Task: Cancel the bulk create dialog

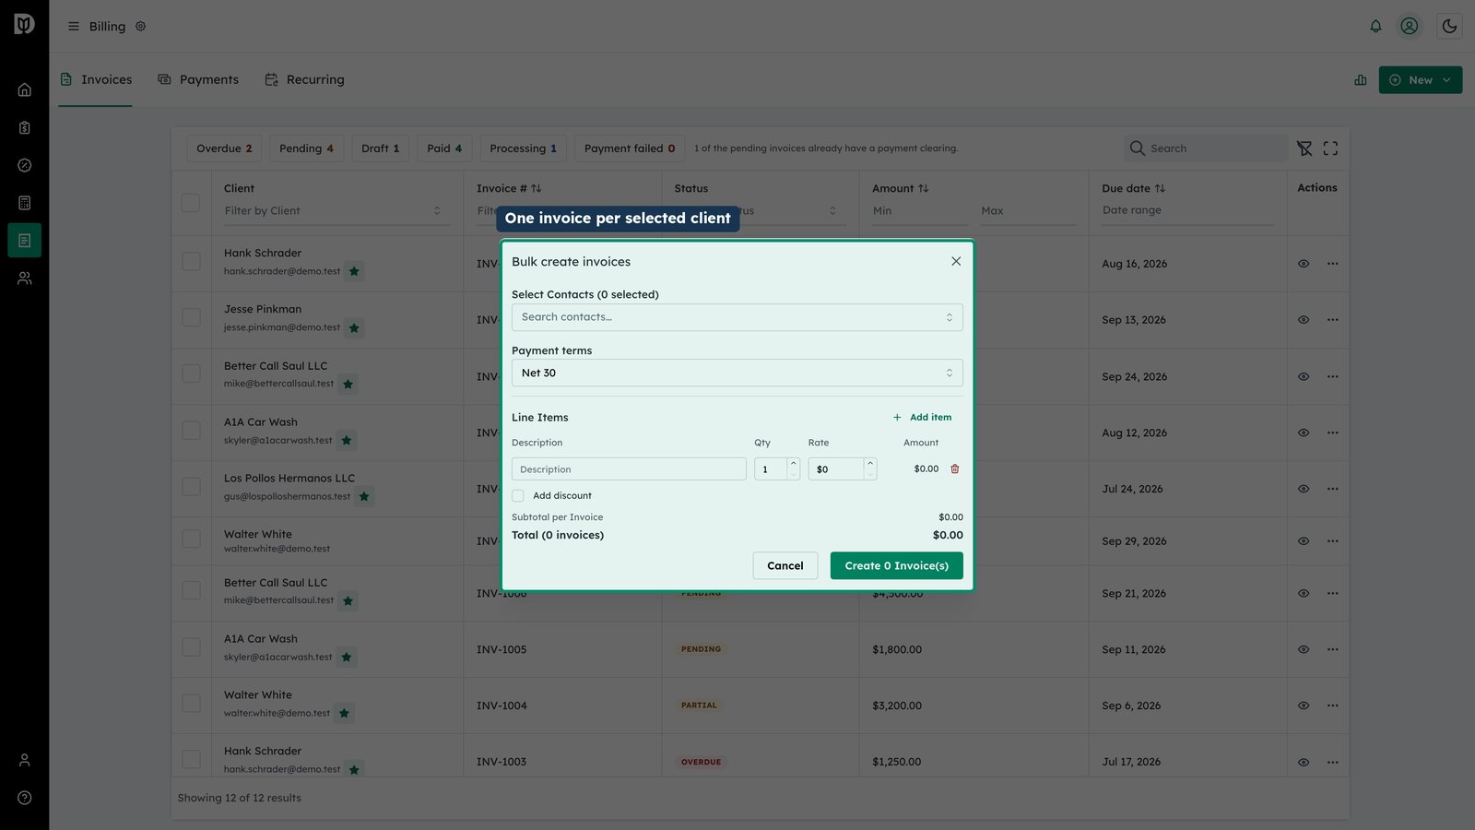Action: point(785,565)
